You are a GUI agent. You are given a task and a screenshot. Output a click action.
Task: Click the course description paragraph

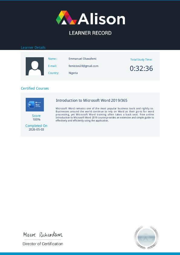pyautogui.click(x=105, y=114)
